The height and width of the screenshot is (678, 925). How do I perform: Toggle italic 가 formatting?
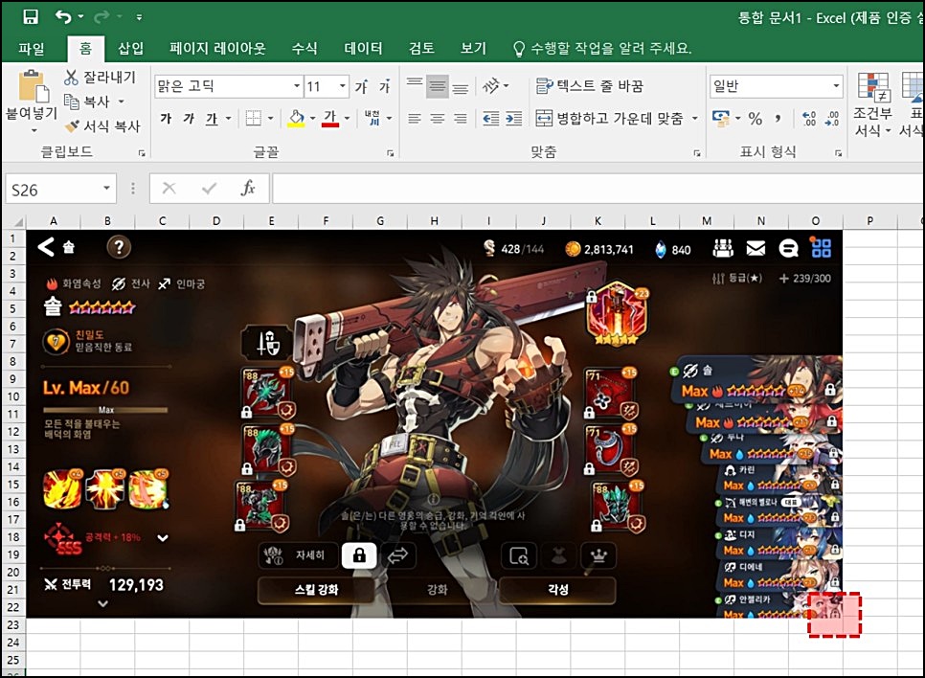pos(189,119)
